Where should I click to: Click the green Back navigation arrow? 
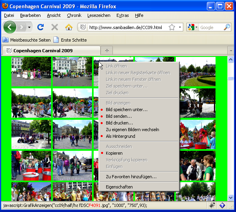10,27
